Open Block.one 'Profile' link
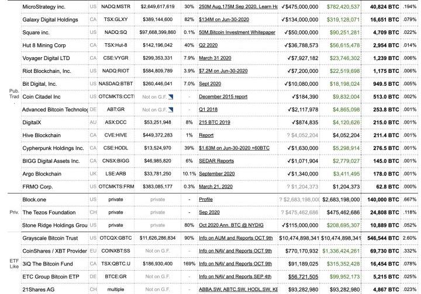The height and width of the screenshot is (294, 421). coord(206,199)
